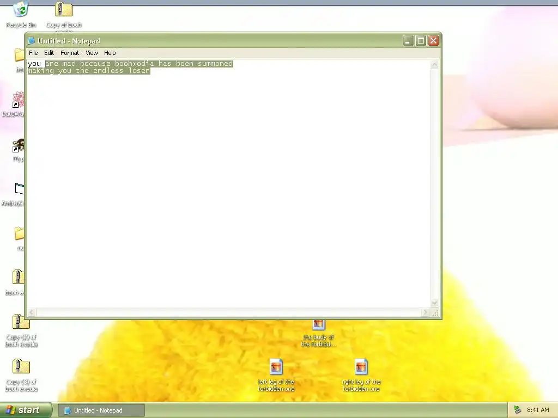Open the Edit menu in Notepad
The image size is (558, 418).
pyautogui.click(x=49, y=53)
